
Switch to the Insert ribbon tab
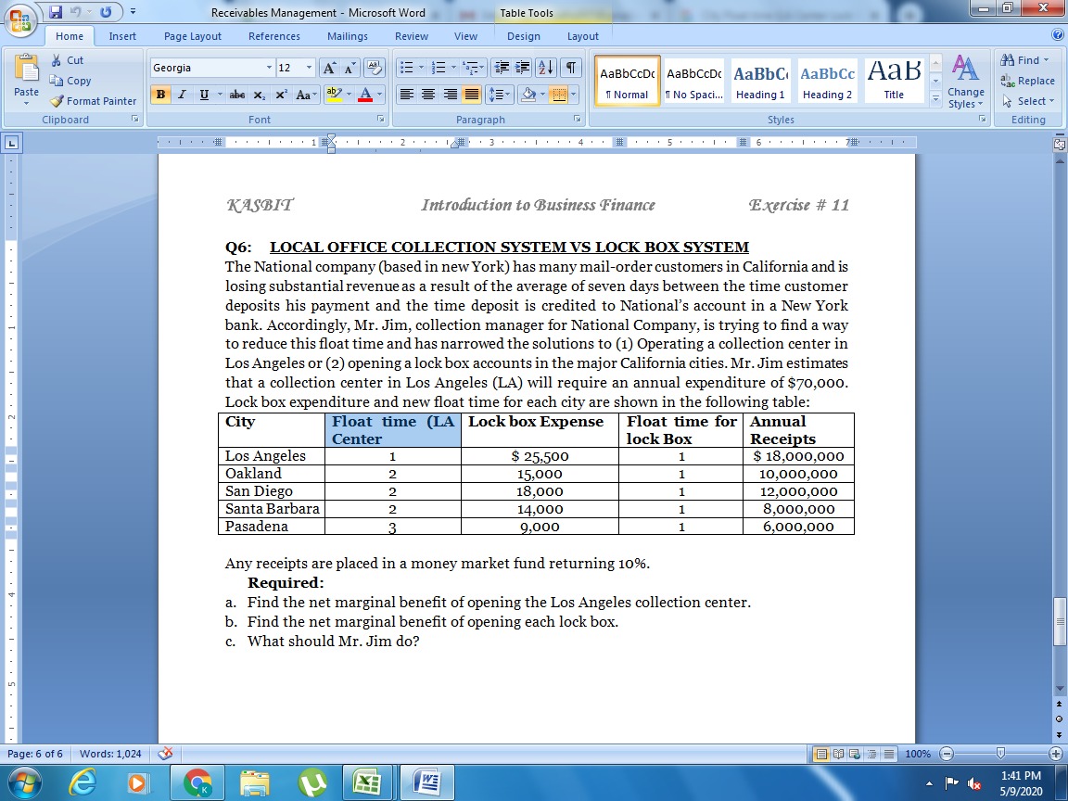[x=122, y=36]
